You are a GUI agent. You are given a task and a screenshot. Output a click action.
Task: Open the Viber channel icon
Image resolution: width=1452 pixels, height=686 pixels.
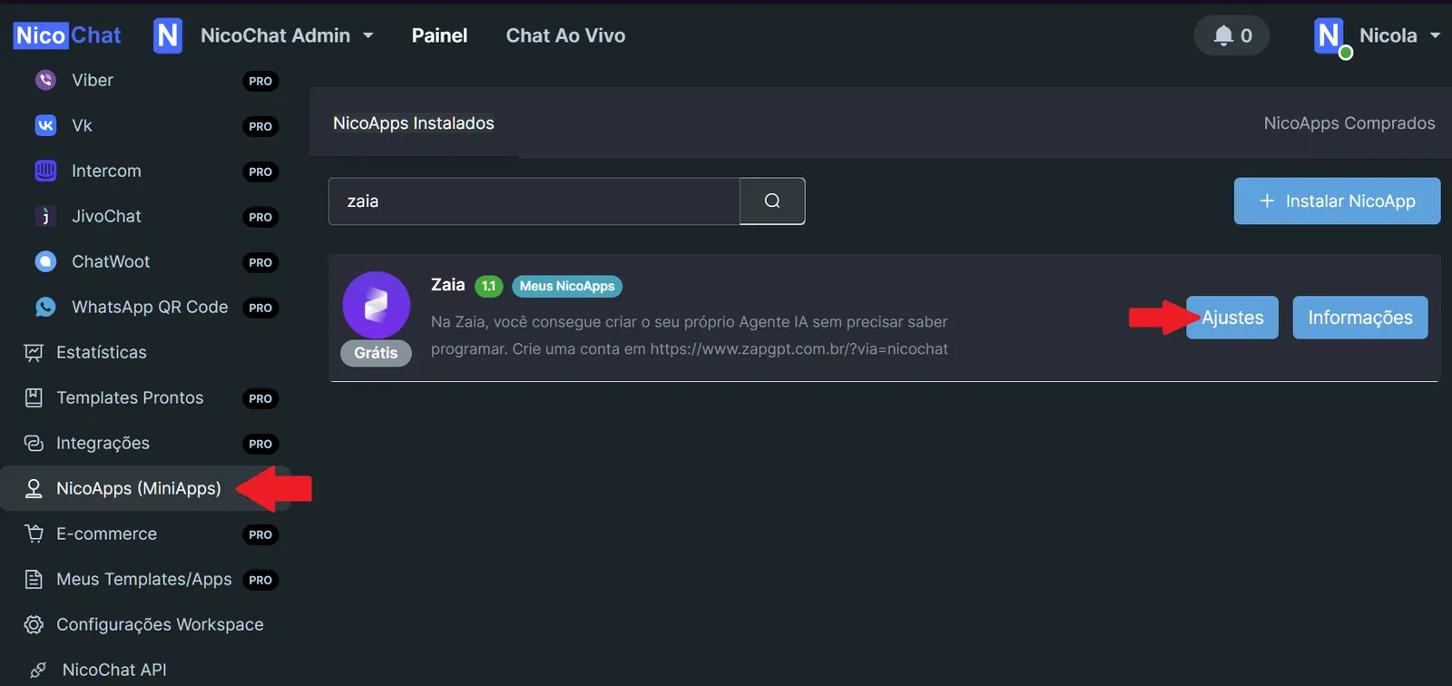click(x=45, y=80)
